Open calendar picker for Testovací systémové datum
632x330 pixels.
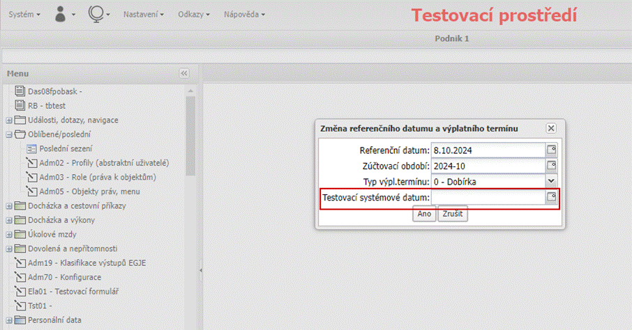point(551,198)
